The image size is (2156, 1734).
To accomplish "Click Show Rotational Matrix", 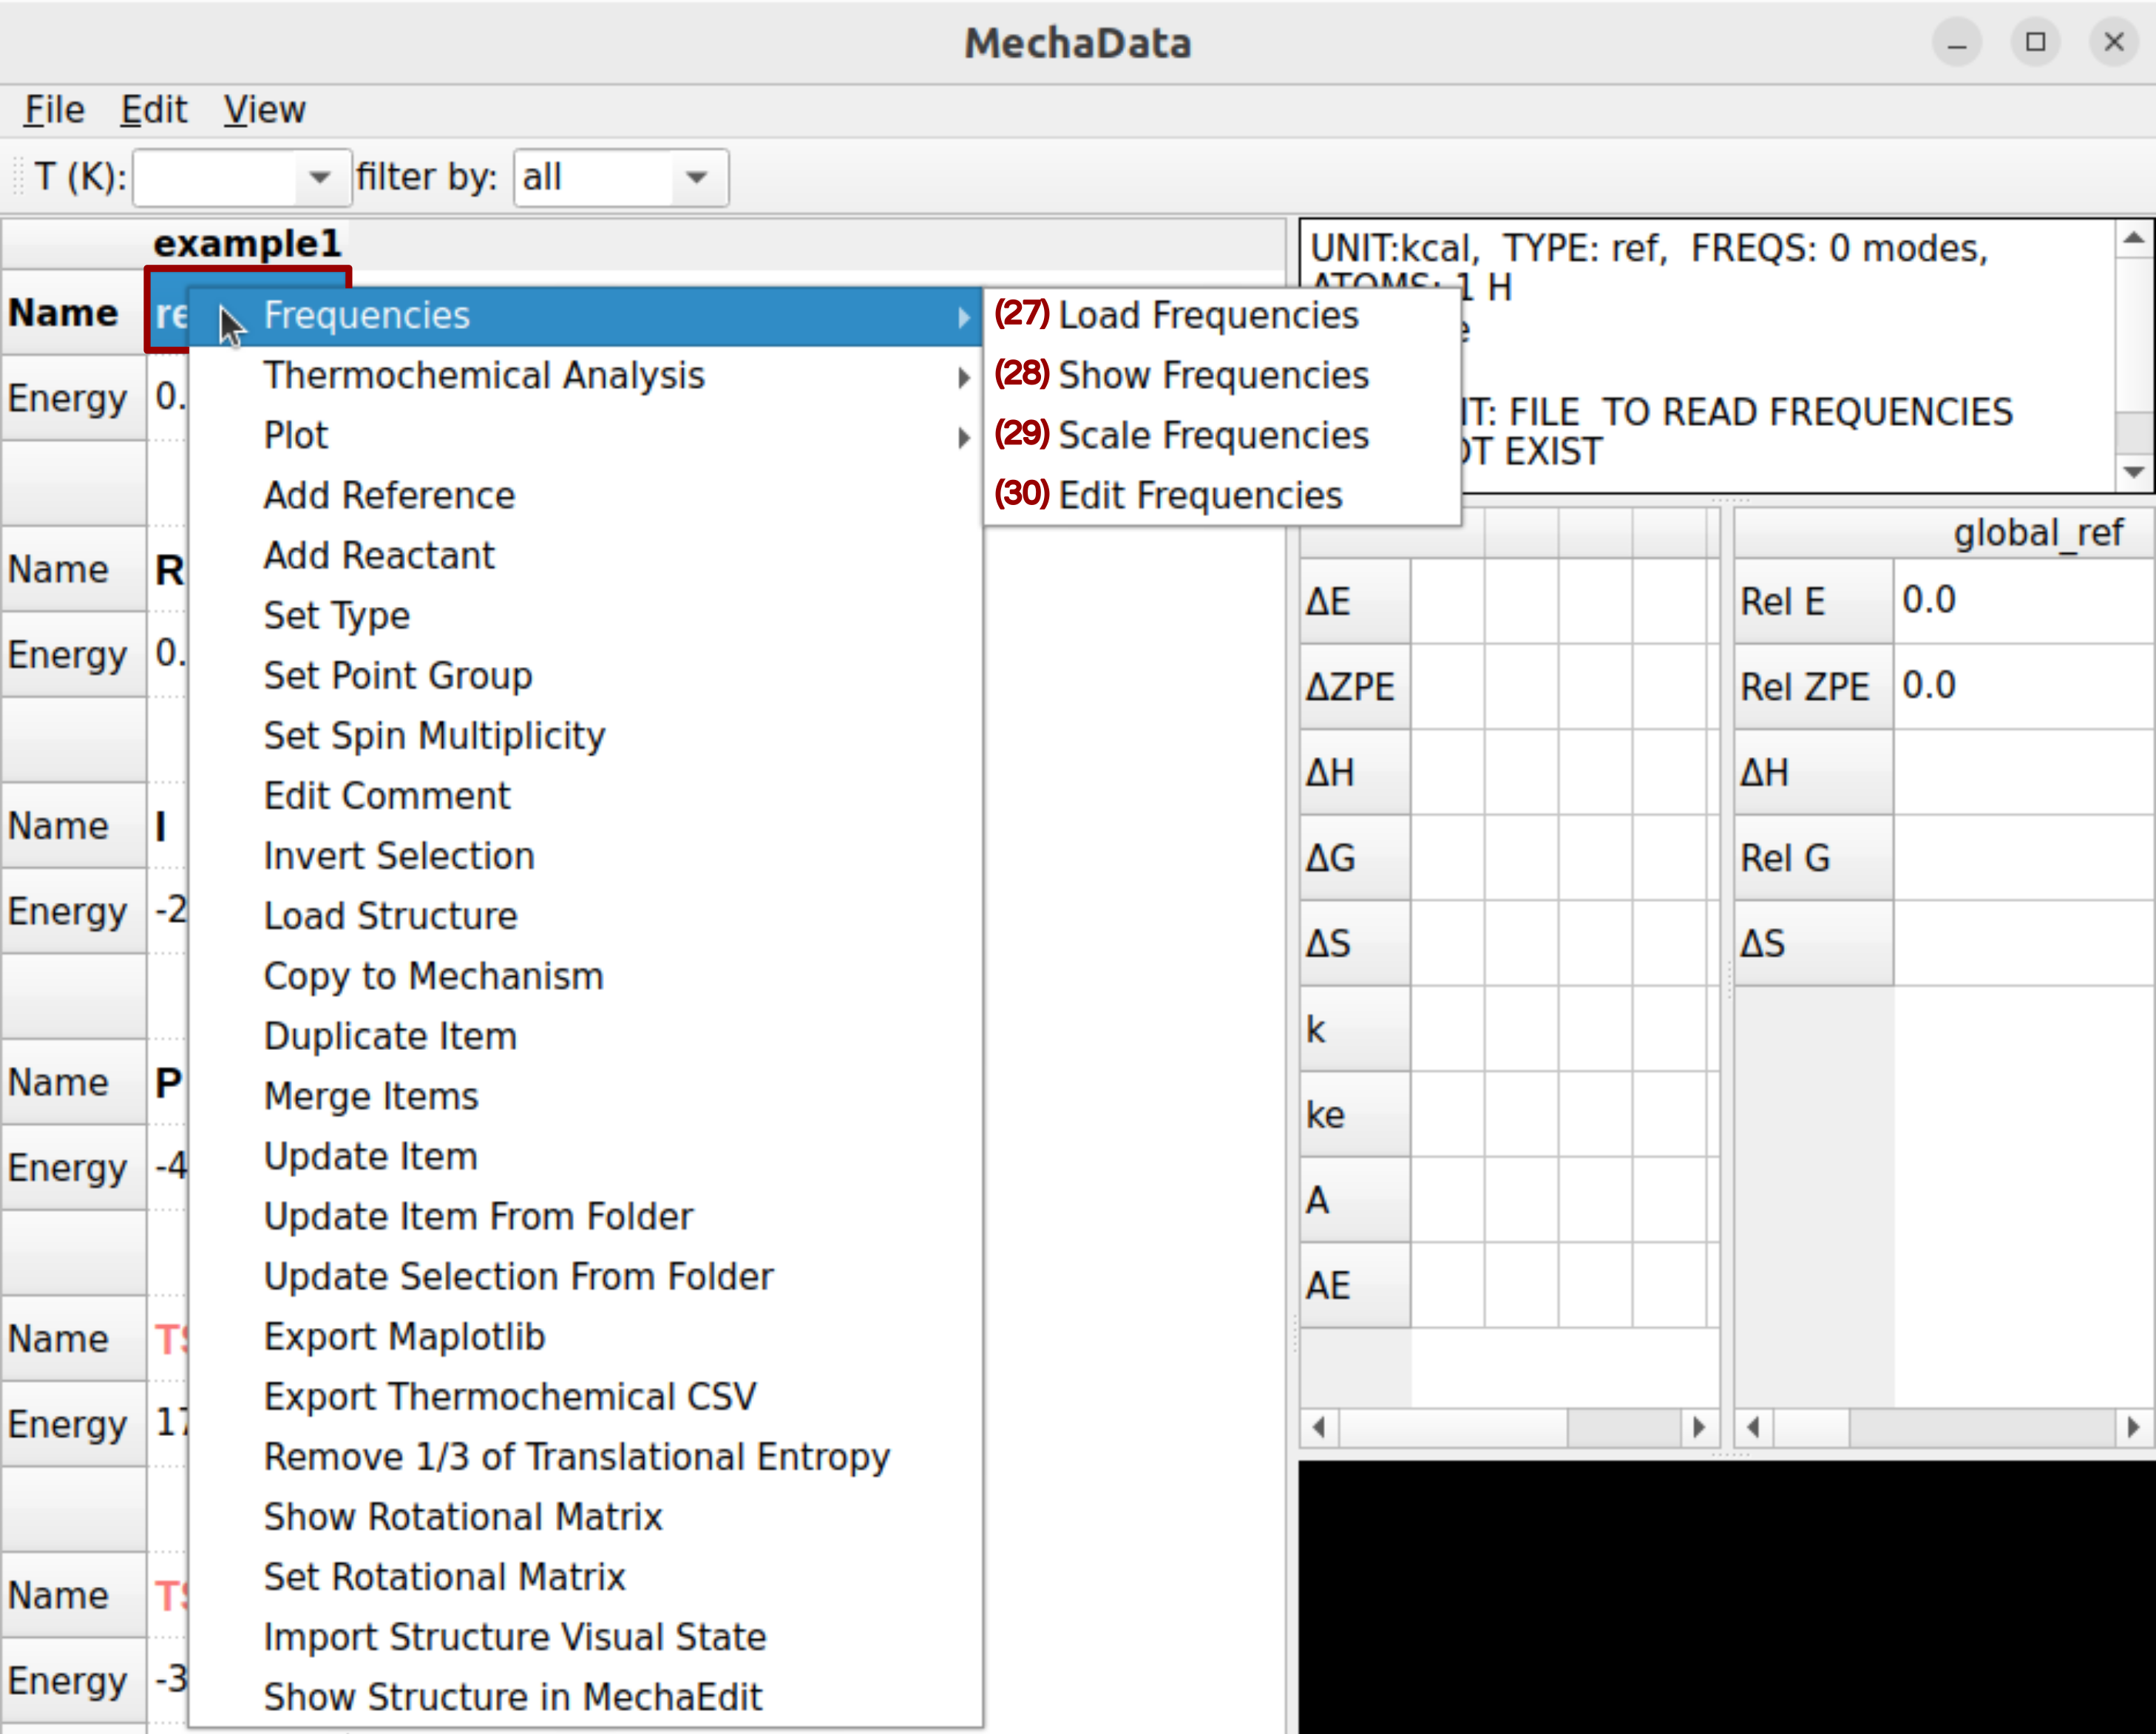I will pos(585,1517).
